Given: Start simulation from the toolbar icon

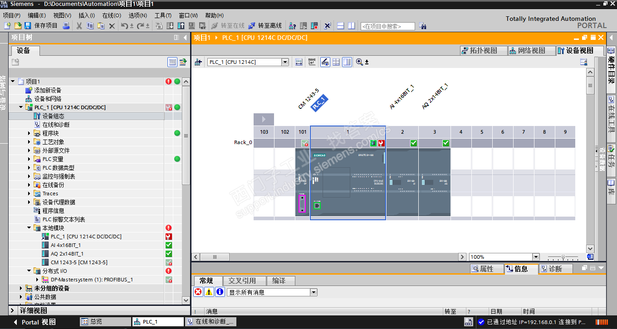Looking at the screenshot, I should pos(192,26).
